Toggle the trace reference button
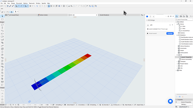The height and width of the screenshot is (108, 193). [x=26, y=6]
